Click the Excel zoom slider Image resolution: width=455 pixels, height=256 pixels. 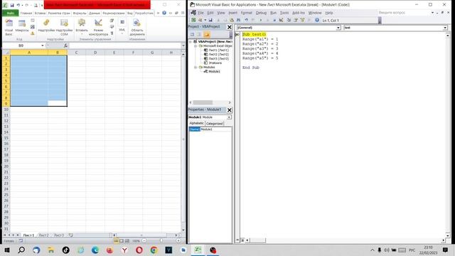coord(161,241)
